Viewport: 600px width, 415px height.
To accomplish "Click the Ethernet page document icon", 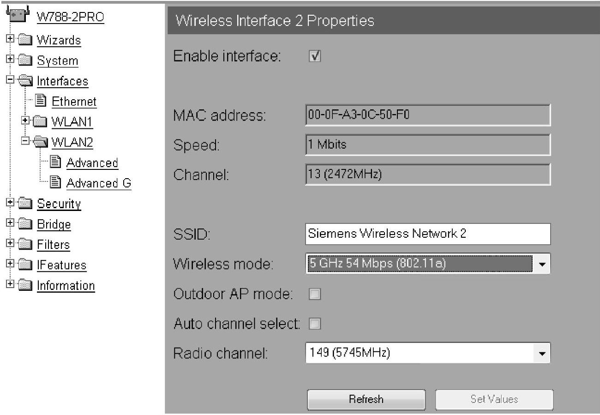I will tap(41, 101).
